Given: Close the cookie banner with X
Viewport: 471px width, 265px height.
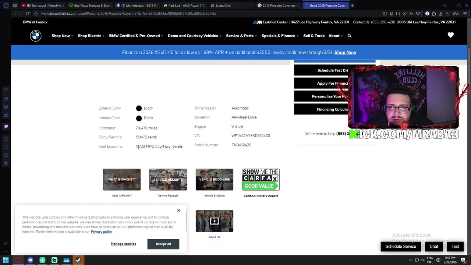Looking at the screenshot, I should [179, 211].
